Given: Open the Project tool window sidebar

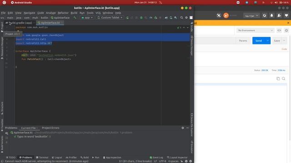Looking at the screenshot, I should point(2,27).
